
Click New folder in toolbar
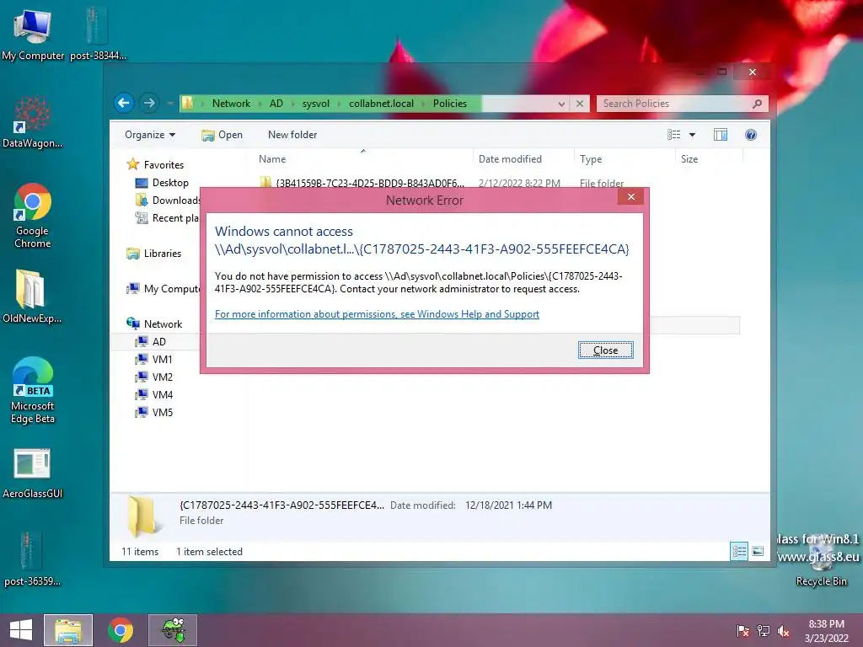point(292,135)
